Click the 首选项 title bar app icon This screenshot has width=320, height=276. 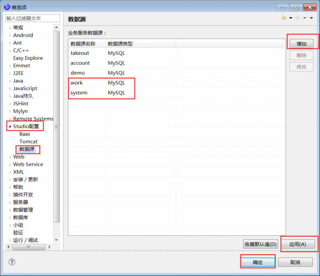pyautogui.click(x=7, y=7)
